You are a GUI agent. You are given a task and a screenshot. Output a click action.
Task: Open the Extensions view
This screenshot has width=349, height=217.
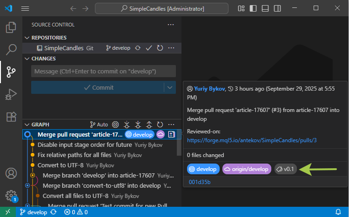pyautogui.click(x=11, y=117)
